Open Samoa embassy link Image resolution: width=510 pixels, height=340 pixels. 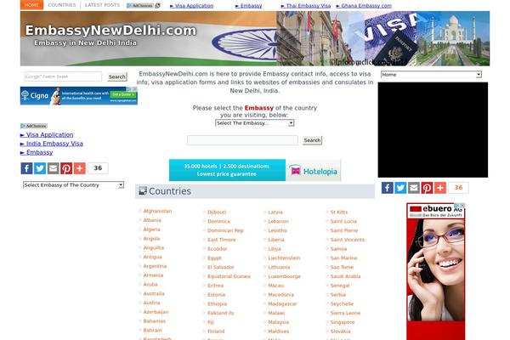[338, 249]
